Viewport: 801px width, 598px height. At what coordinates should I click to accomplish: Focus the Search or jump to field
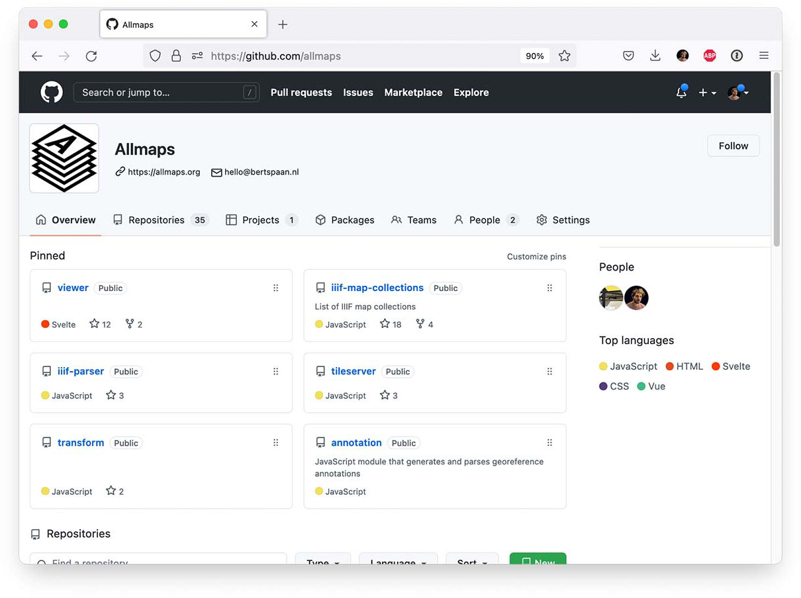166,93
